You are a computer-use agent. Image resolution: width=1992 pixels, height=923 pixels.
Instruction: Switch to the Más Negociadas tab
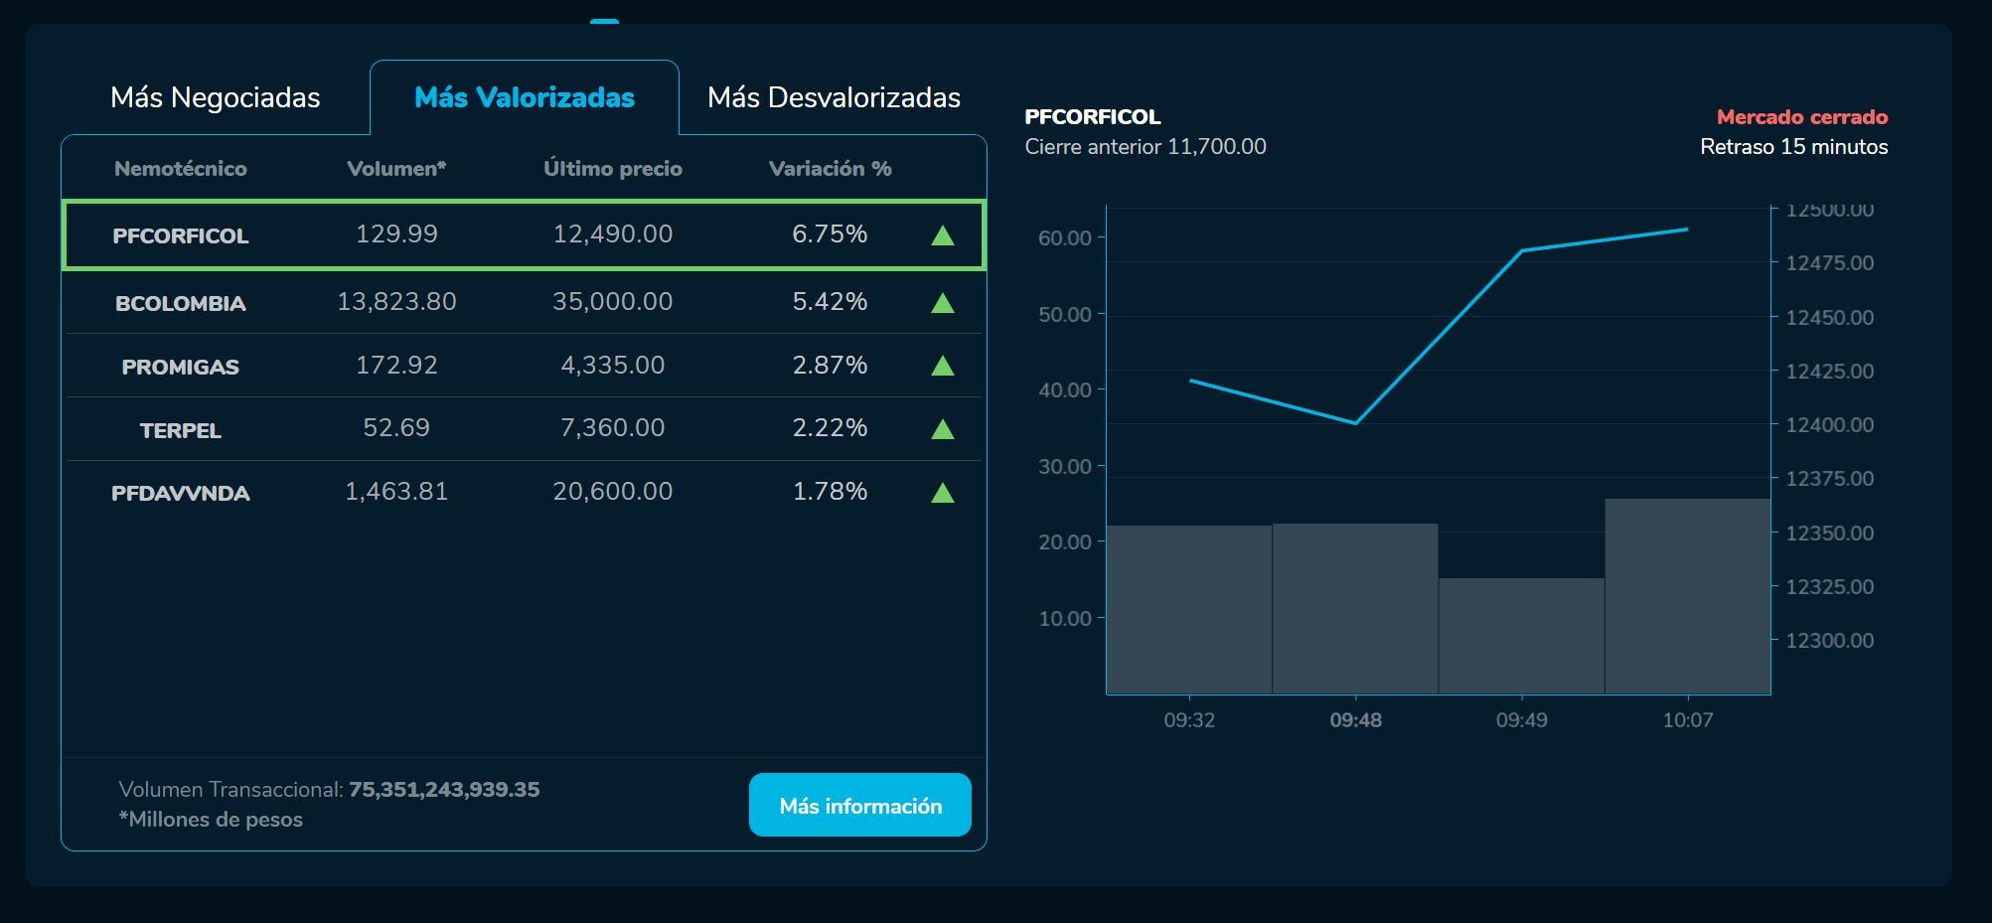[x=216, y=97]
